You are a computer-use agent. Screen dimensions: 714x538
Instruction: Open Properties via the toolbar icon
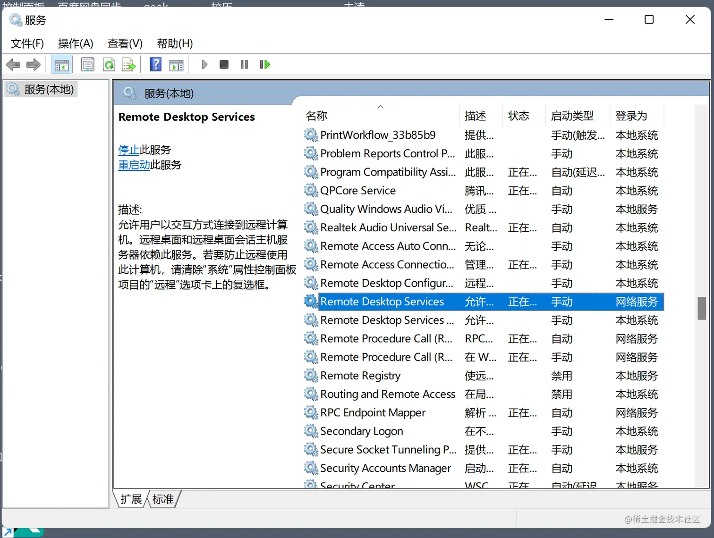point(88,65)
